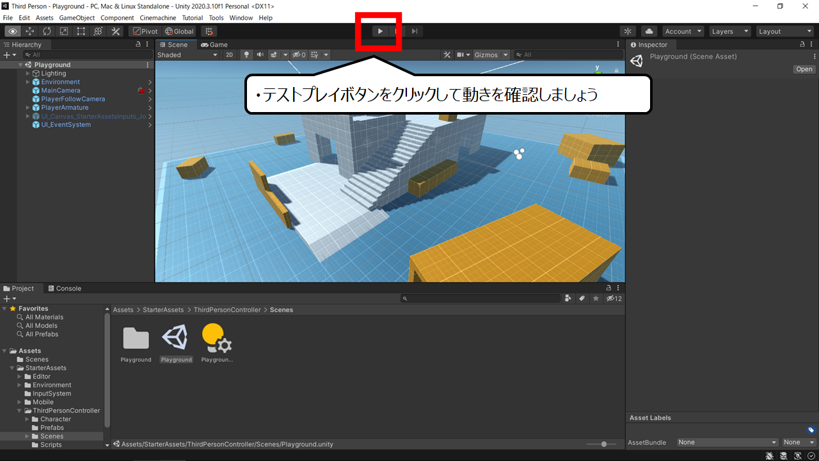Select the Move tool in toolbar
This screenshot has height=461, width=819.
click(x=29, y=31)
